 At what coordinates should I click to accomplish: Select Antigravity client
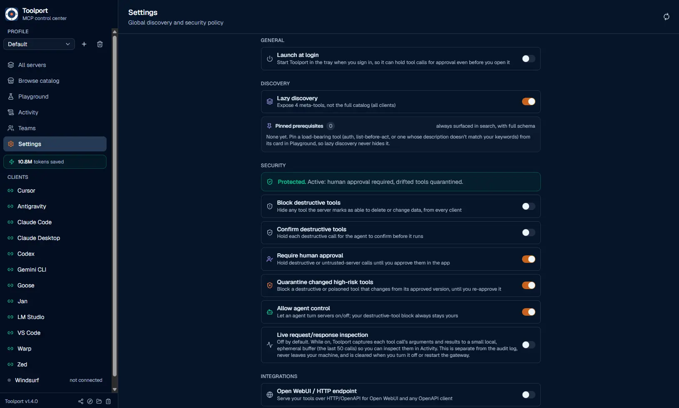click(x=55, y=206)
